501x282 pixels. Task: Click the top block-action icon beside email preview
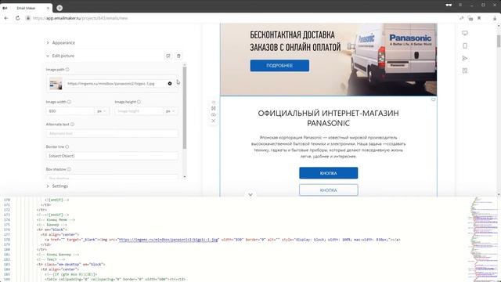pyautogui.click(x=214, y=102)
